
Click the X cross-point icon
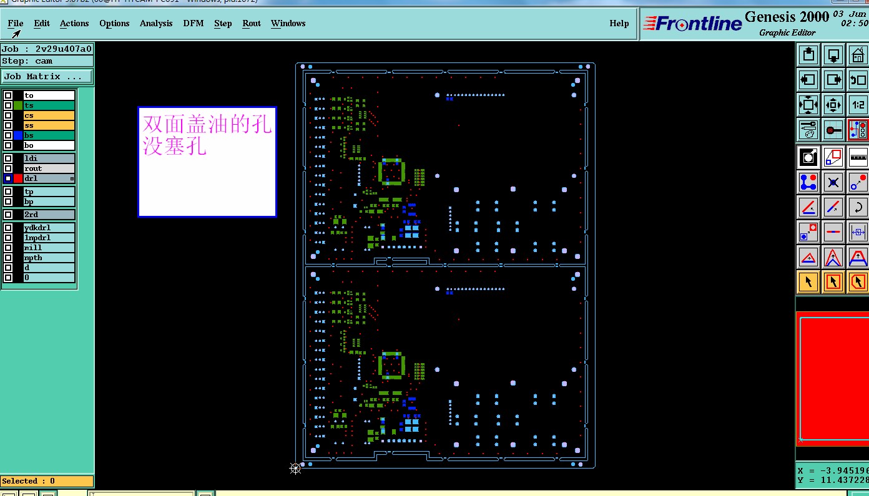click(833, 182)
